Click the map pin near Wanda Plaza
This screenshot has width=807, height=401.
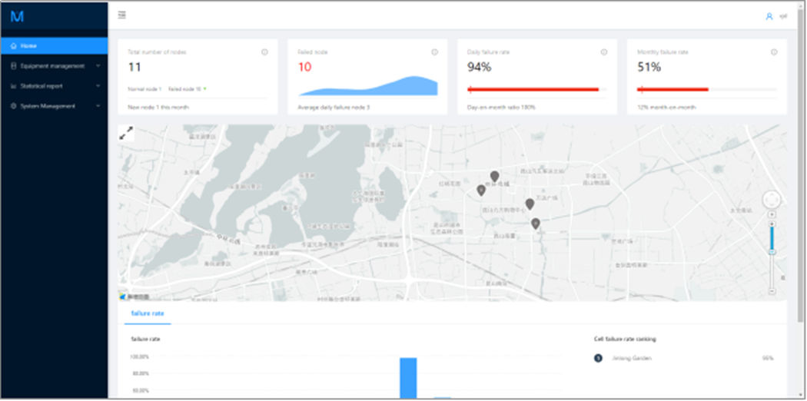coord(530,204)
